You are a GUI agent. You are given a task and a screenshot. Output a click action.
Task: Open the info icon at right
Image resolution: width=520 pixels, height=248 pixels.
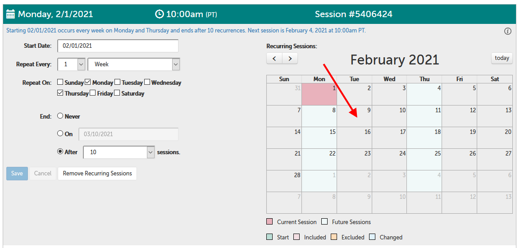point(508,31)
